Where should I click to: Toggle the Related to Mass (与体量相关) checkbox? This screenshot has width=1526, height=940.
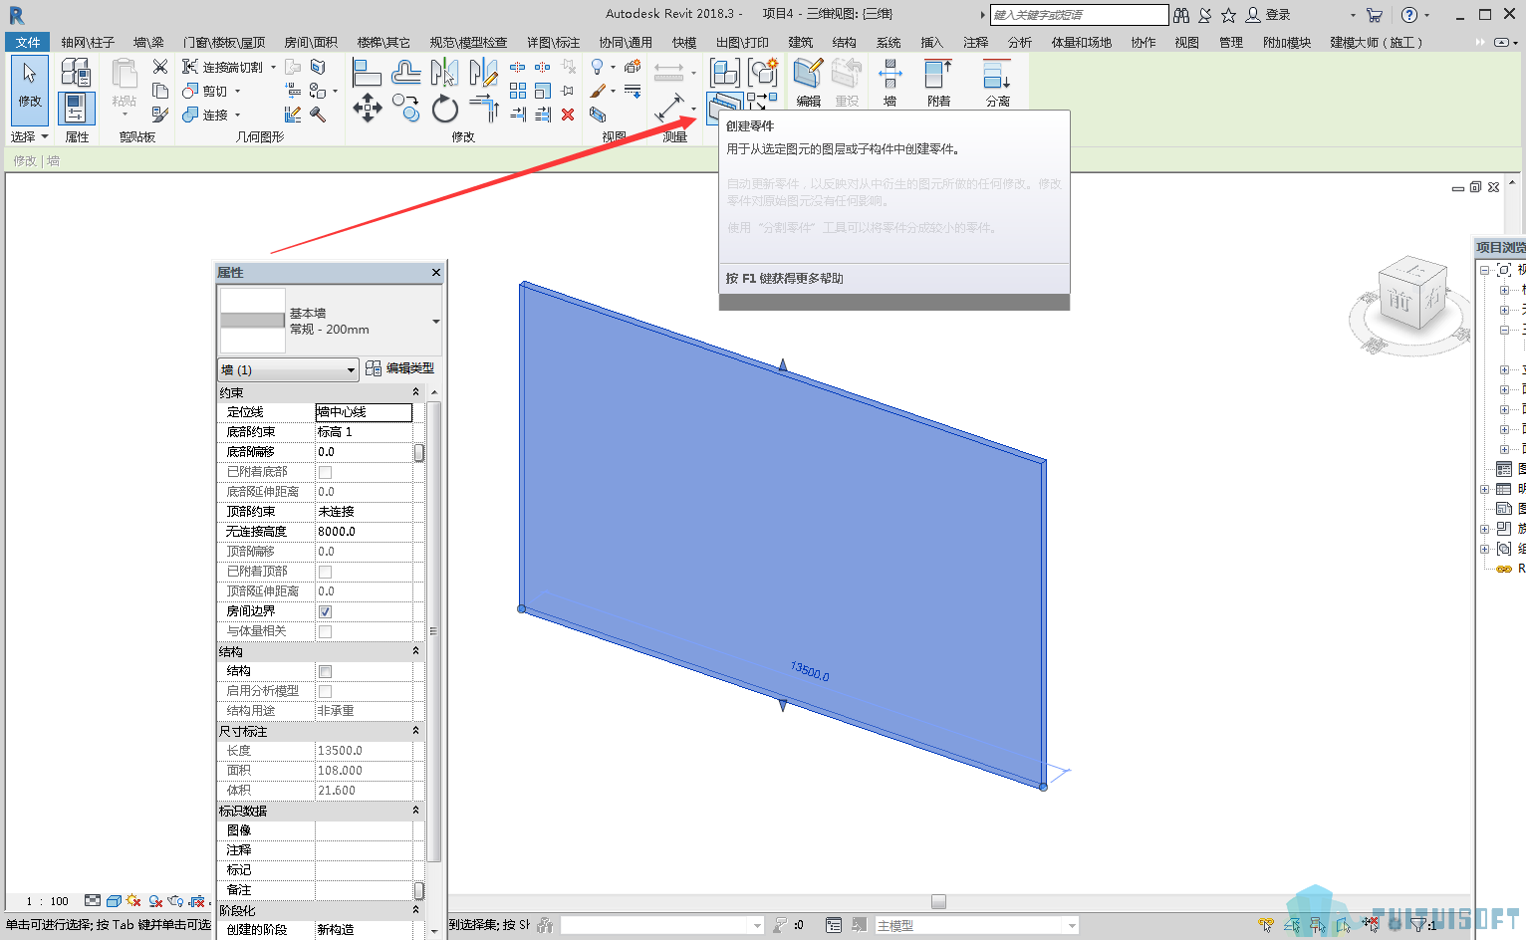(x=325, y=631)
